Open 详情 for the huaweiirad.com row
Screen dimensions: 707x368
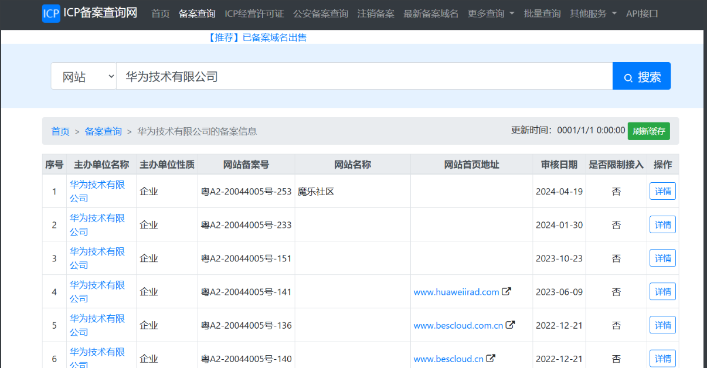coord(662,291)
